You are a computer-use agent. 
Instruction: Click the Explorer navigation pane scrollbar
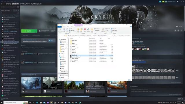(x=68, y=58)
